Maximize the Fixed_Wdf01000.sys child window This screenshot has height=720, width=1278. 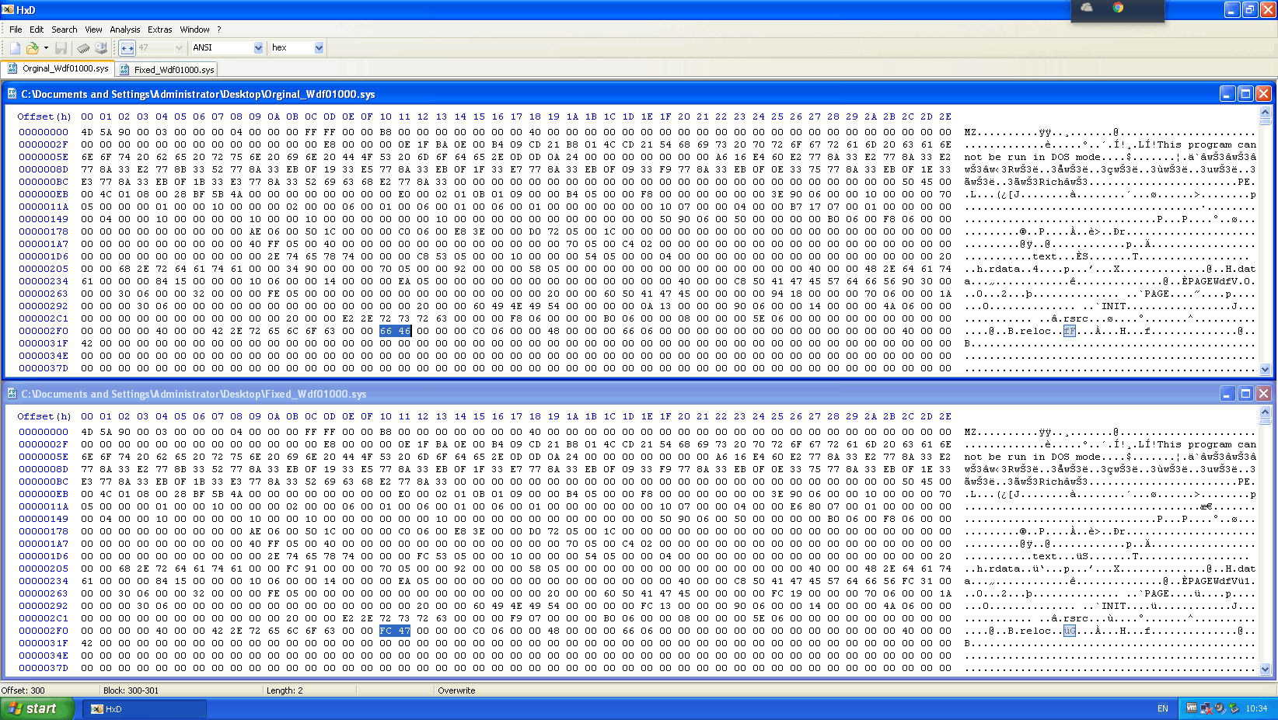pyautogui.click(x=1245, y=394)
